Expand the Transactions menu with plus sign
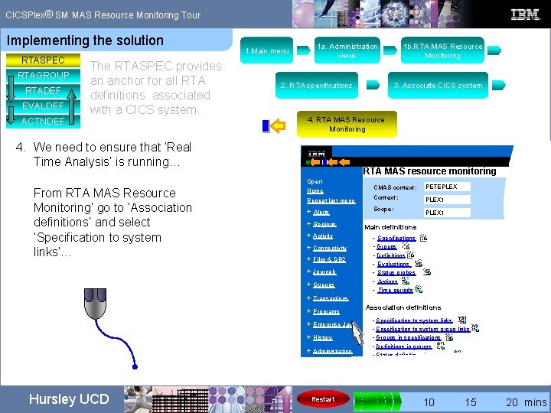Screen dimensions: 551x413 pos(308,298)
